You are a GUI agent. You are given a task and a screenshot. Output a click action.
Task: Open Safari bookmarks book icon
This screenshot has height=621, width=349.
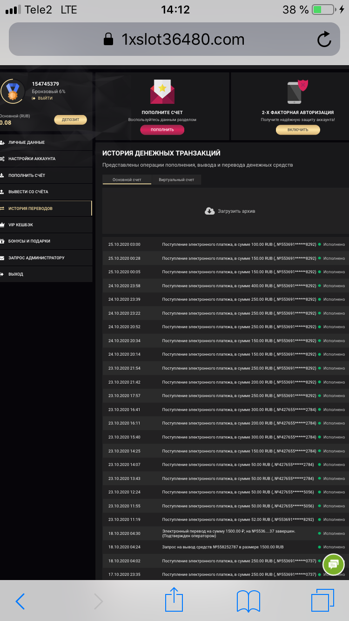pos(248,601)
